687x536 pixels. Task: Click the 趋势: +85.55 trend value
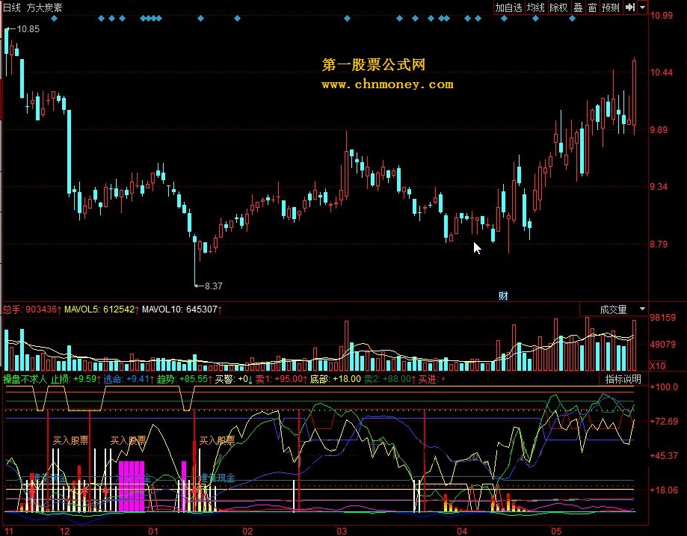click(185, 379)
